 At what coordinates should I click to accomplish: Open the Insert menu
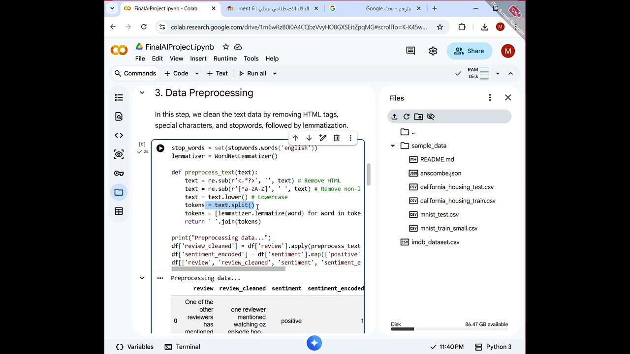click(x=198, y=59)
